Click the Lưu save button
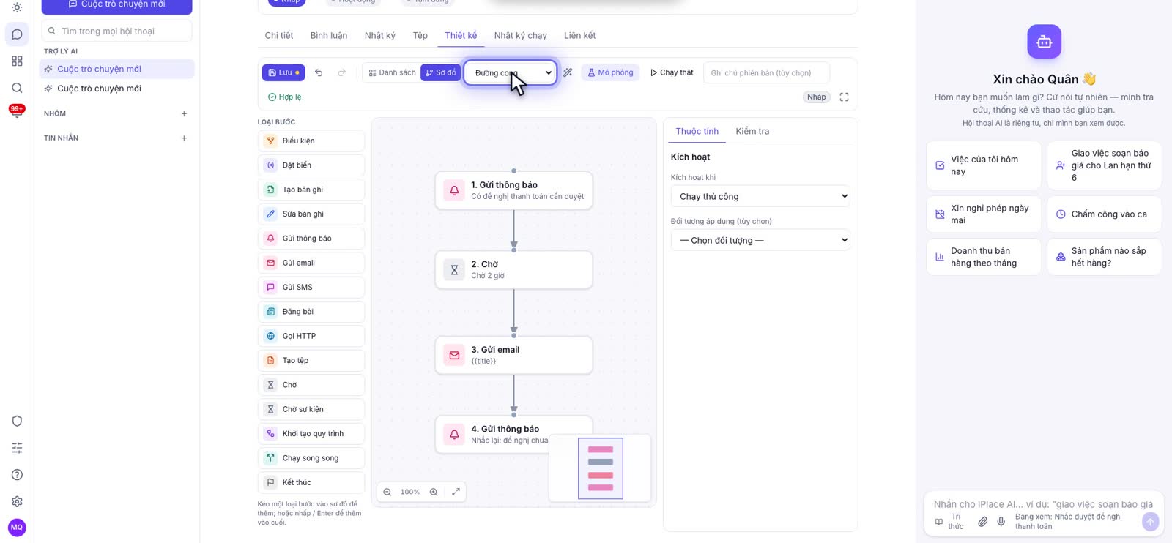The width and height of the screenshot is (1172, 543). (x=283, y=72)
